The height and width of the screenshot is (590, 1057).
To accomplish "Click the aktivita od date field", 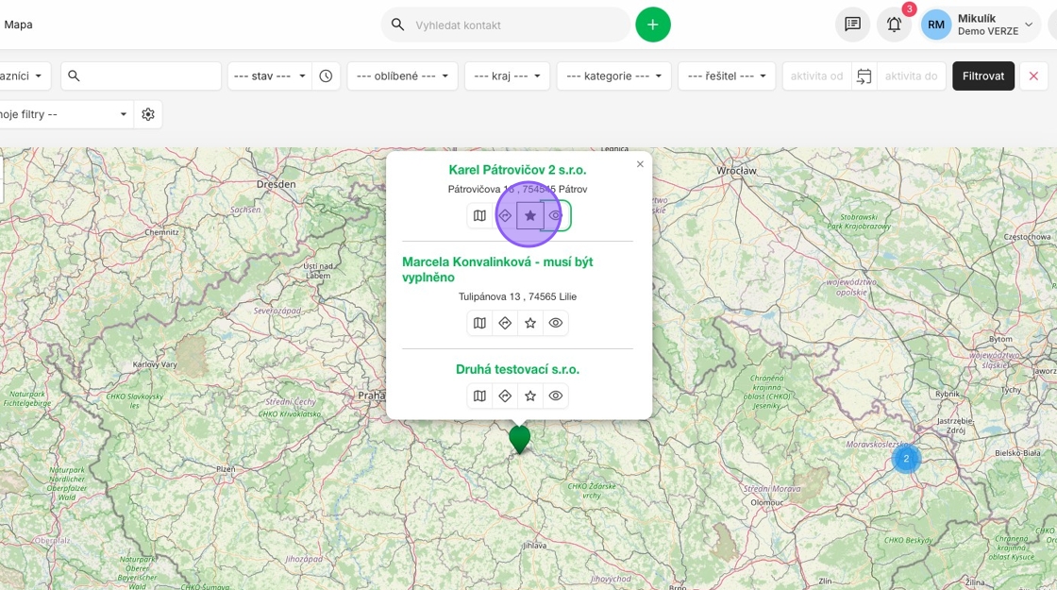I will point(816,76).
